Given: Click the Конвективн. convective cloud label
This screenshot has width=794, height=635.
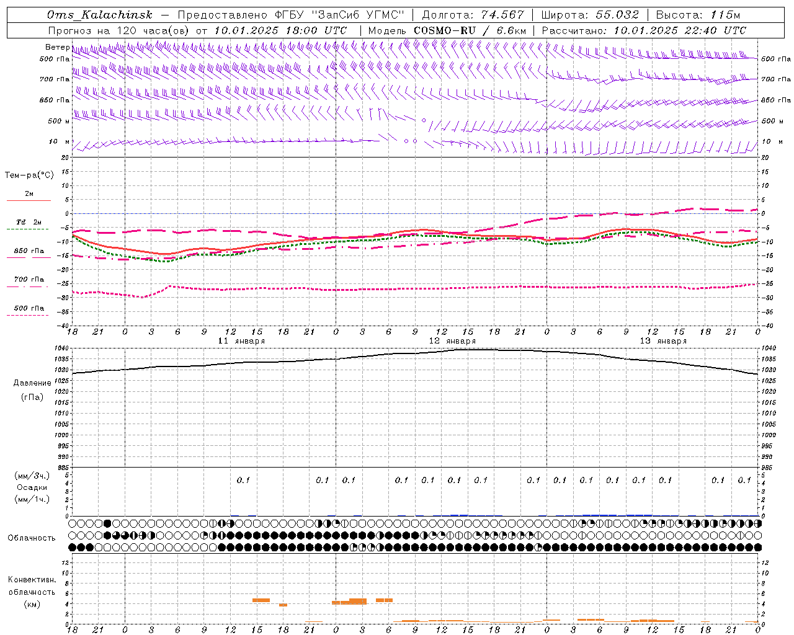Looking at the screenshot, I should [32, 580].
